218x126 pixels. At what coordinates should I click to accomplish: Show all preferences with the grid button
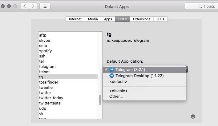tap(45, 6)
